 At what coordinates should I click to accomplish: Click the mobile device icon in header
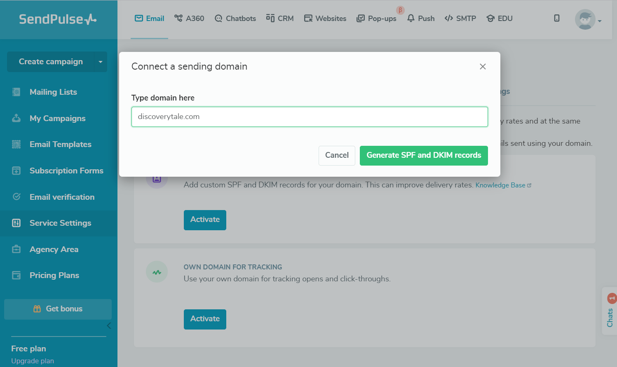[557, 18]
